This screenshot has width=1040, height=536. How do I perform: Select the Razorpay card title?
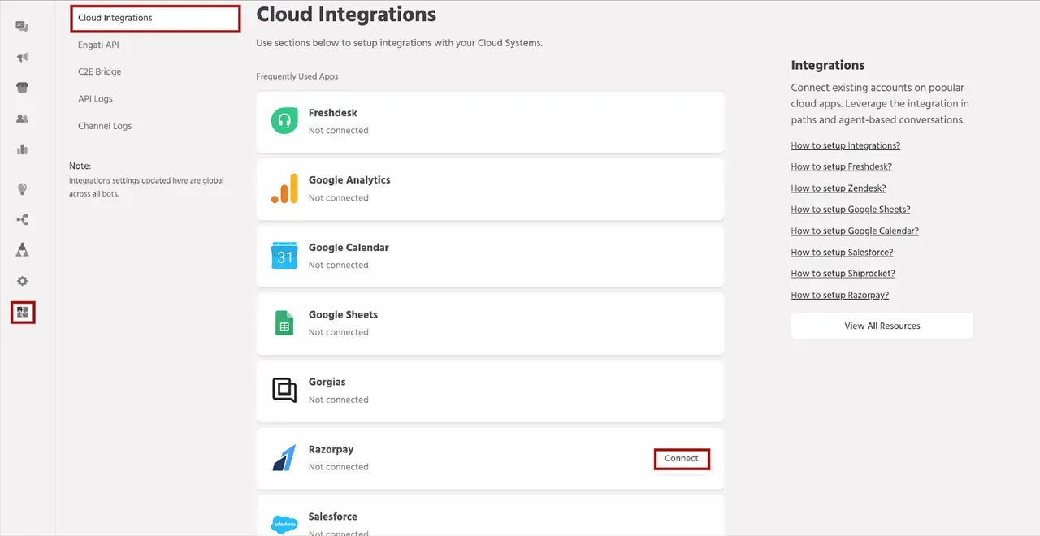coord(331,450)
